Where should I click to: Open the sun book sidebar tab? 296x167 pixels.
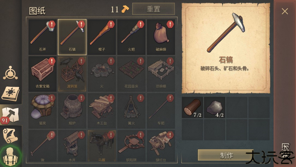click(11, 94)
